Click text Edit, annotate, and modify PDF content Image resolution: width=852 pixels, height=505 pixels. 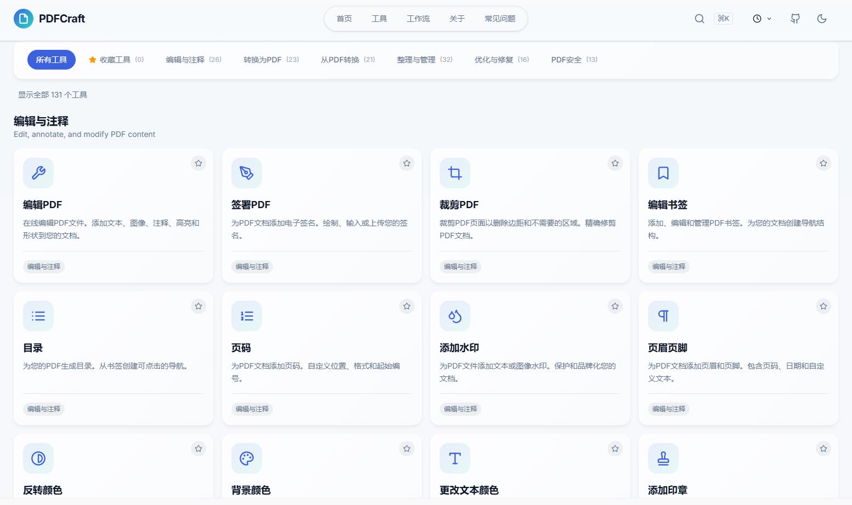pos(84,134)
